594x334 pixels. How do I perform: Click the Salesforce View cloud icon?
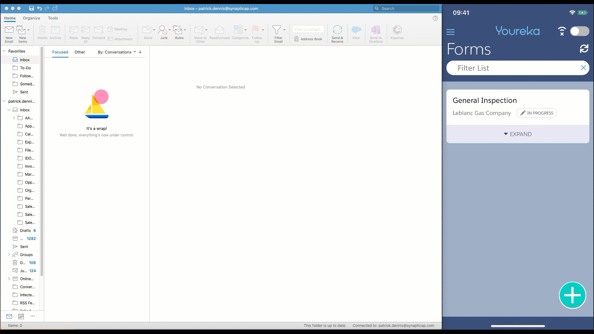(356, 30)
